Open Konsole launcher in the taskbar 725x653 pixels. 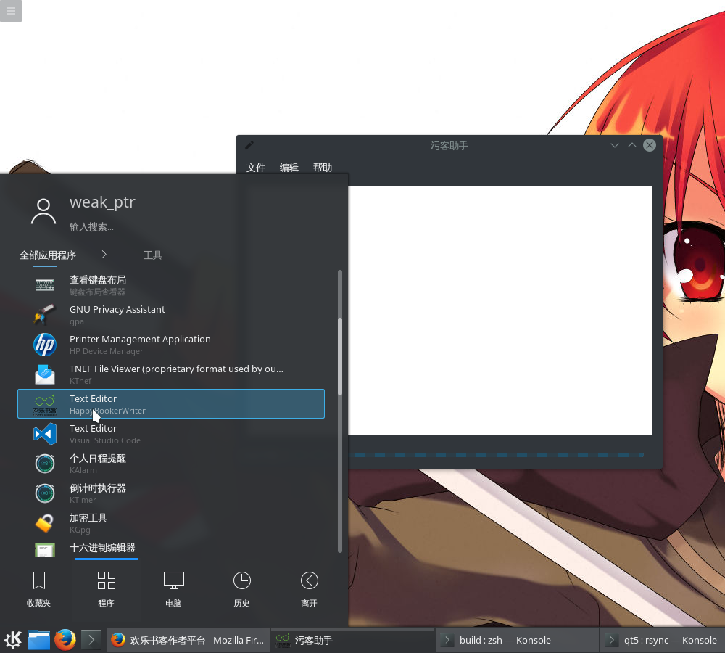pyautogui.click(x=91, y=640)
